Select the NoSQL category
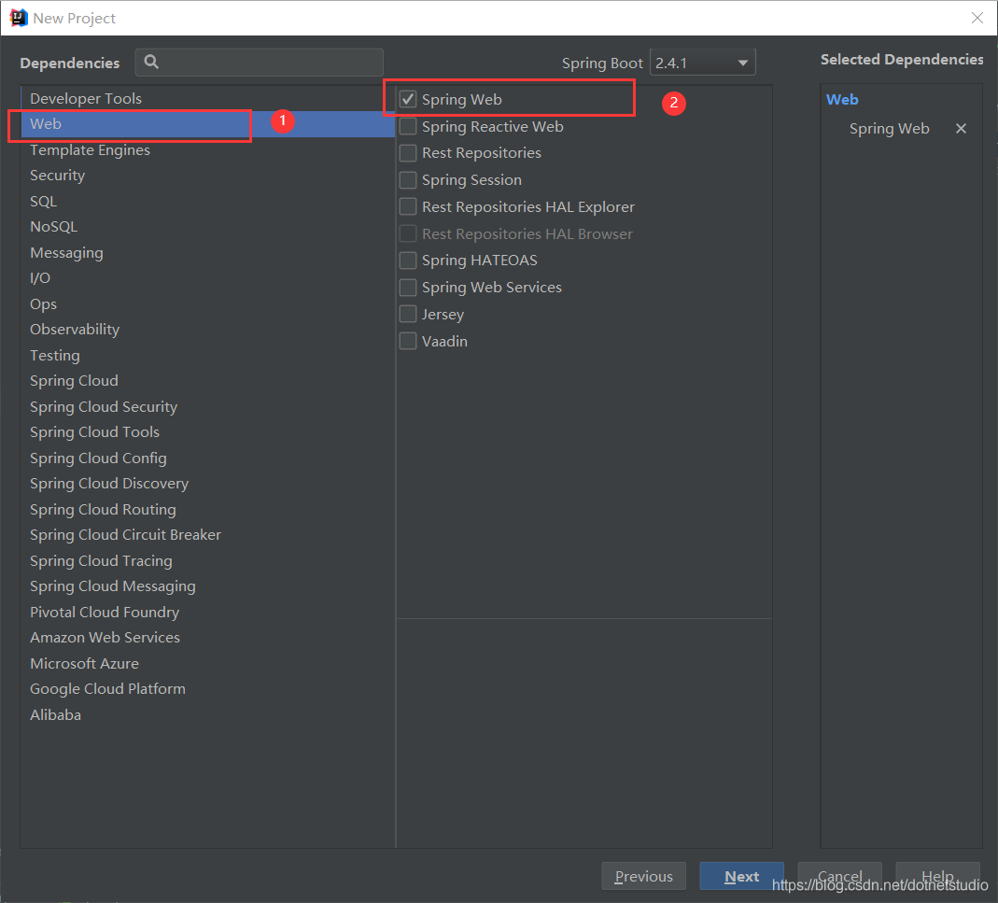Screen dimensions: 998x903 (x=207, y=227)
